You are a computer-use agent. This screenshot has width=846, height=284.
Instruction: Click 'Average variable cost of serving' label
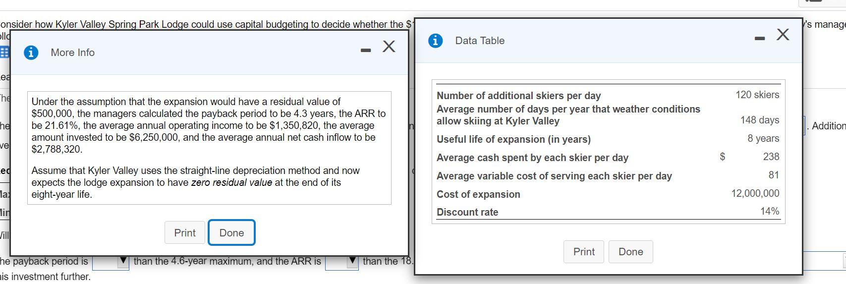pyautogui.click(x=554, y=176)
